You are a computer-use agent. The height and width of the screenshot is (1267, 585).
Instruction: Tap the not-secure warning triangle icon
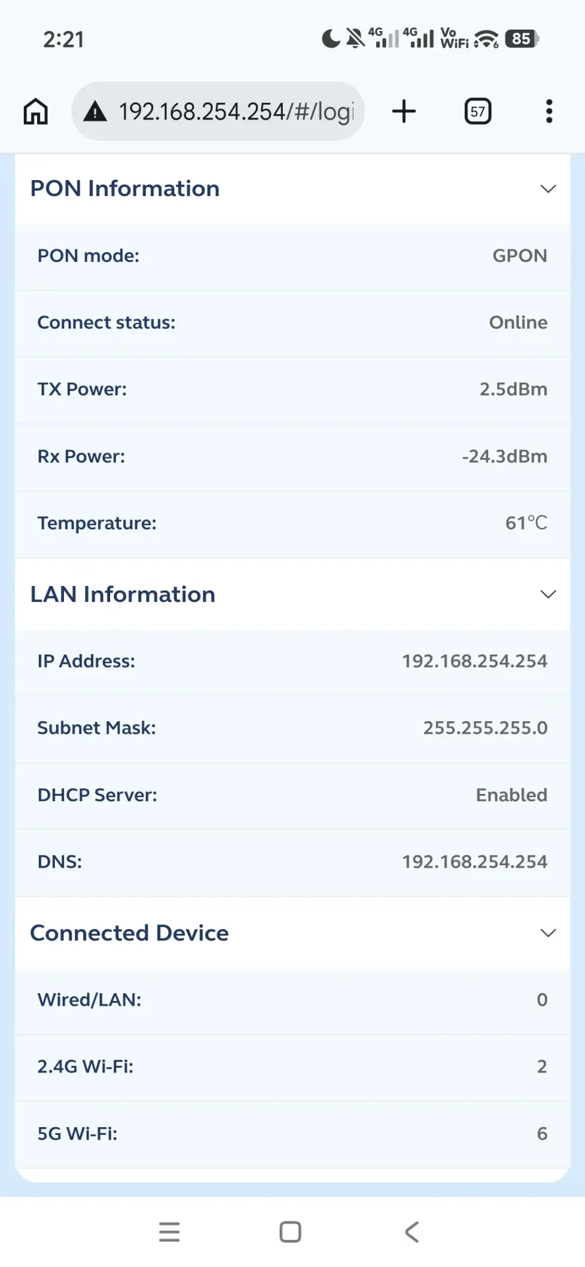pos(95,112)
